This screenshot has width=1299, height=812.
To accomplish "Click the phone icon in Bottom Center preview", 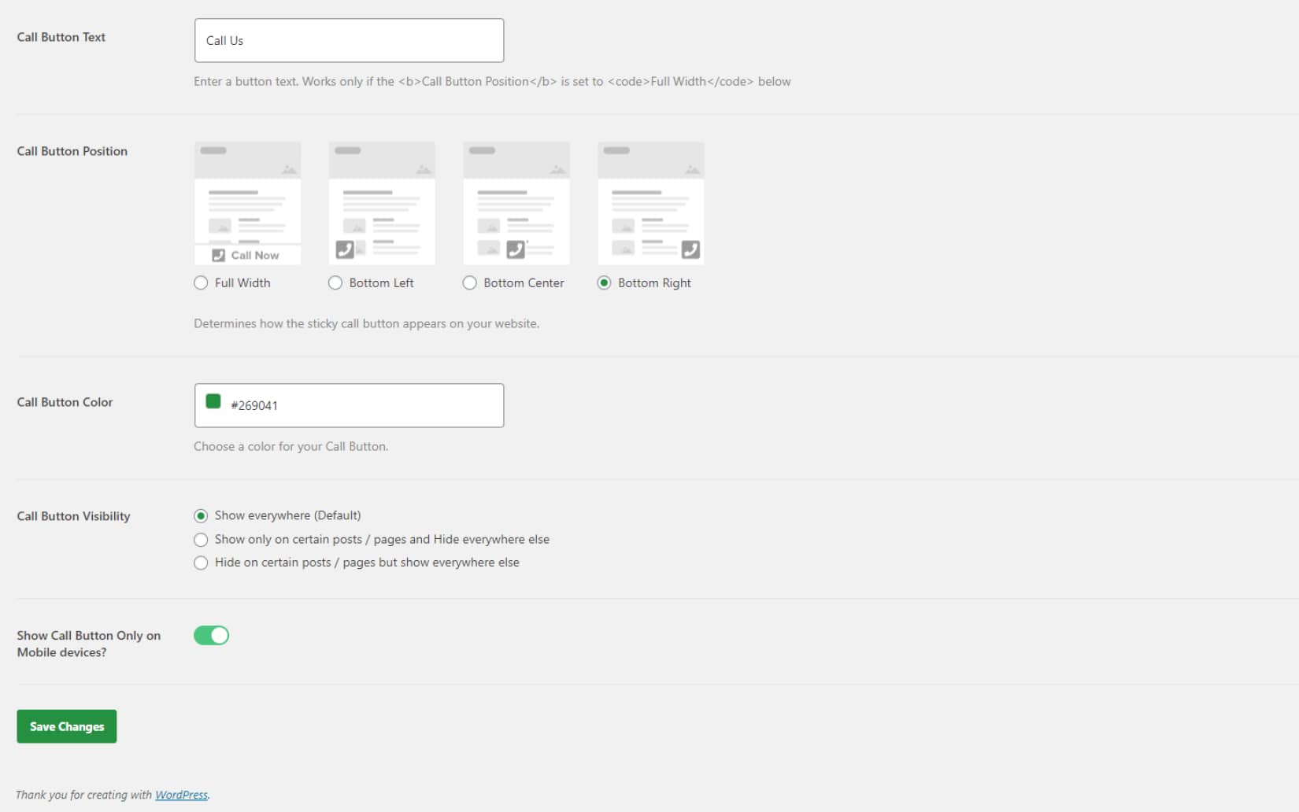I will [516, 249].
